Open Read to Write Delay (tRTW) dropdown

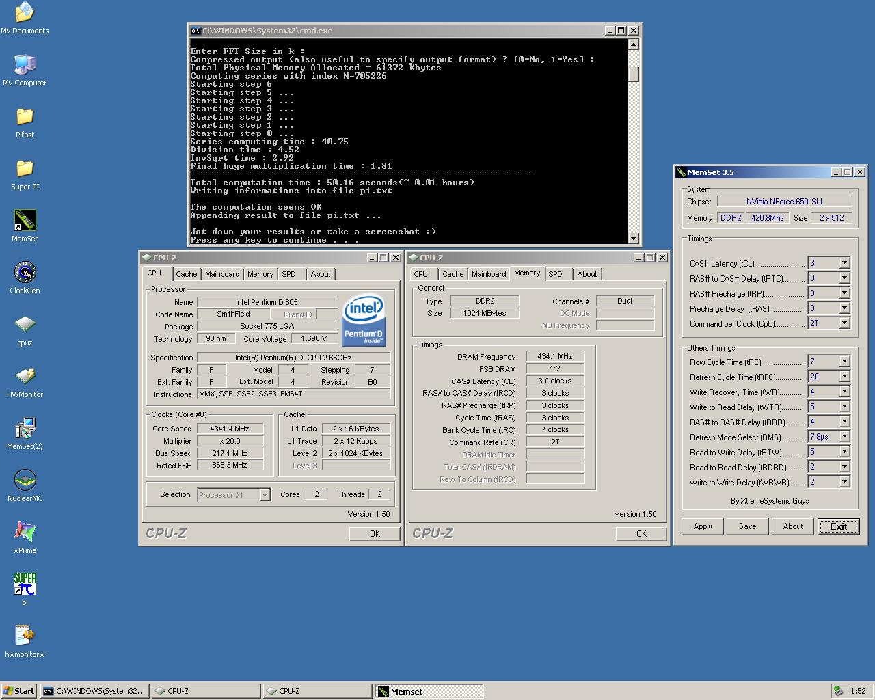coord(844,452)
